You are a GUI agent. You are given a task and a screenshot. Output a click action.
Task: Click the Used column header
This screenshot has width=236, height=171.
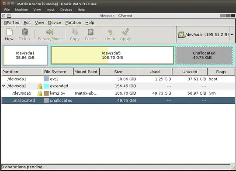coord(155,72)
